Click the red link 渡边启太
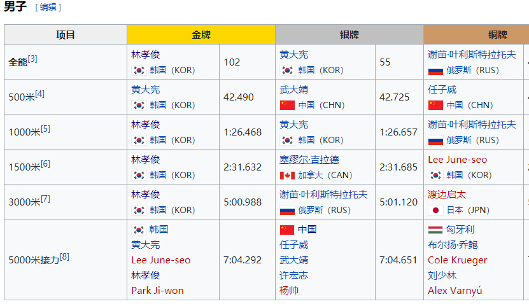529x306 pixels. pyautogui.click(x=446, y=195)
